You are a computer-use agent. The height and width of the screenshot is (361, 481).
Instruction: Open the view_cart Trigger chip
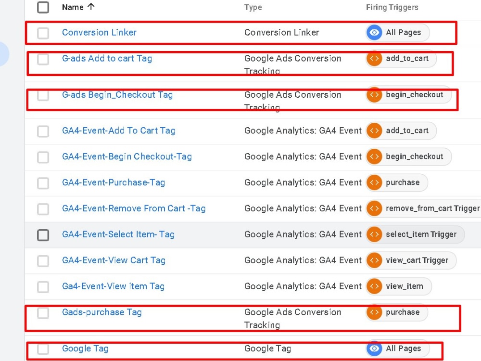411,260
